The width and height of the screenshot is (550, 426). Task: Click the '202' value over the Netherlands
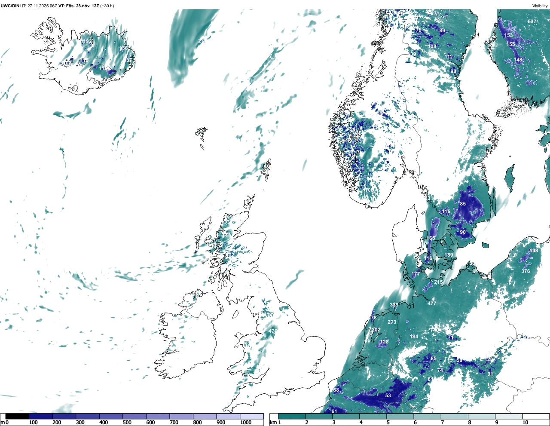click(376, 330)
